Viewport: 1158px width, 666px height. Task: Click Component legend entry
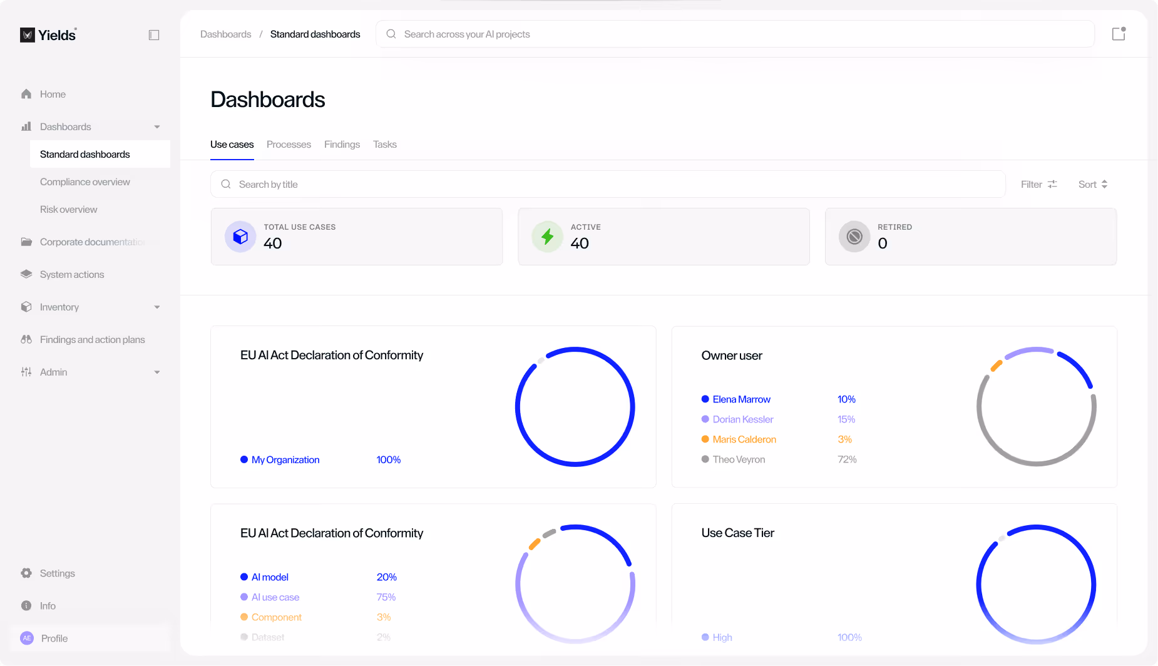pos(276,617)
